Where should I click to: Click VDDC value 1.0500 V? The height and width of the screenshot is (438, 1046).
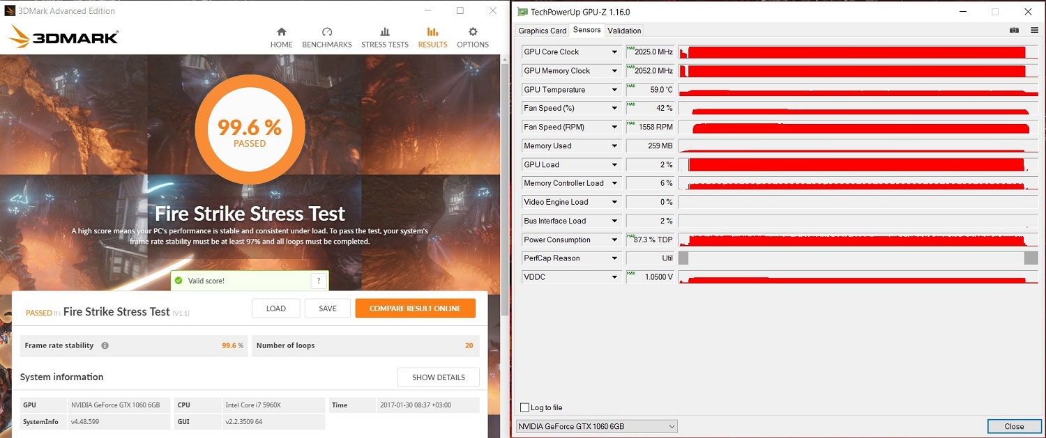[x=651, y=277]
